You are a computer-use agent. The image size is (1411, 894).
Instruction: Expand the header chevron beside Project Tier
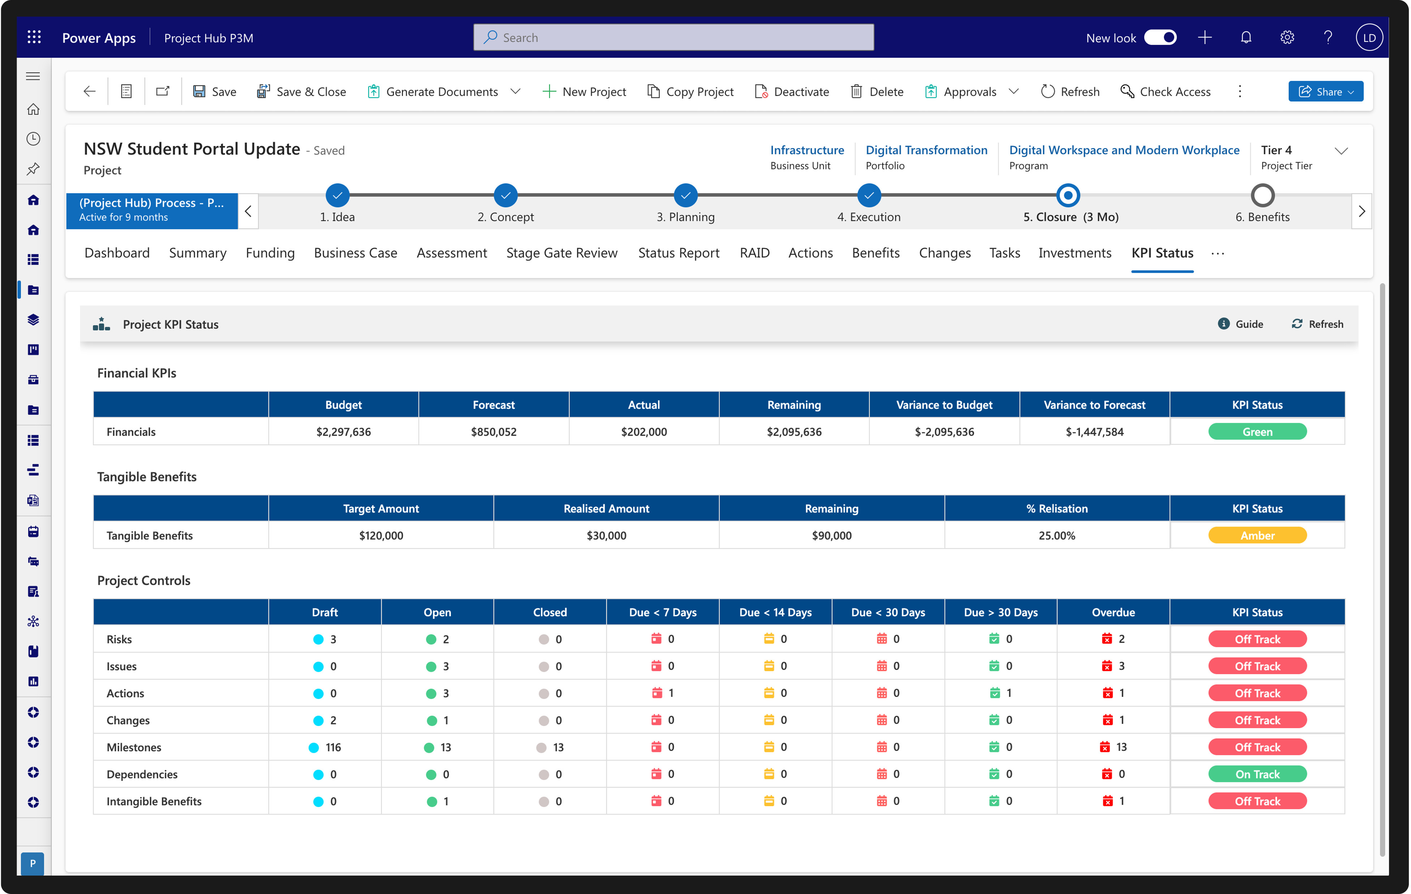(1341, 151)
